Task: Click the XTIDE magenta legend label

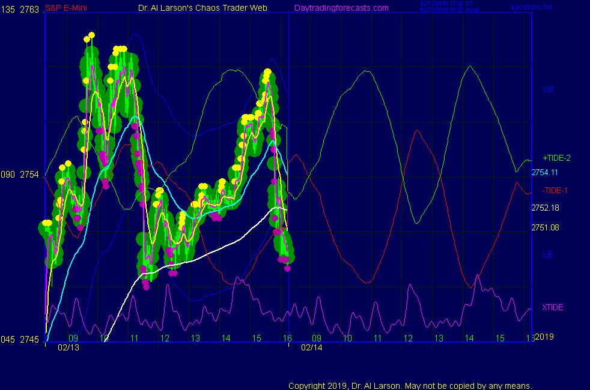Action: point(552,307)
